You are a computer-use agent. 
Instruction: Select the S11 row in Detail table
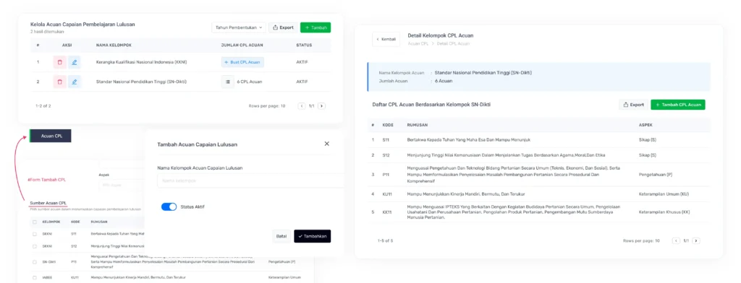tap(538, 140)
